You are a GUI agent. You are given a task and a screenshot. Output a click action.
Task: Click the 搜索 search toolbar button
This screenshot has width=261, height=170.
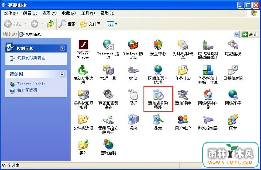(x=67, y=24)
